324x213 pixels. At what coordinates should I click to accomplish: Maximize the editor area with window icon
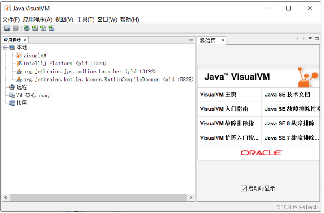click(x=317, y=39)
